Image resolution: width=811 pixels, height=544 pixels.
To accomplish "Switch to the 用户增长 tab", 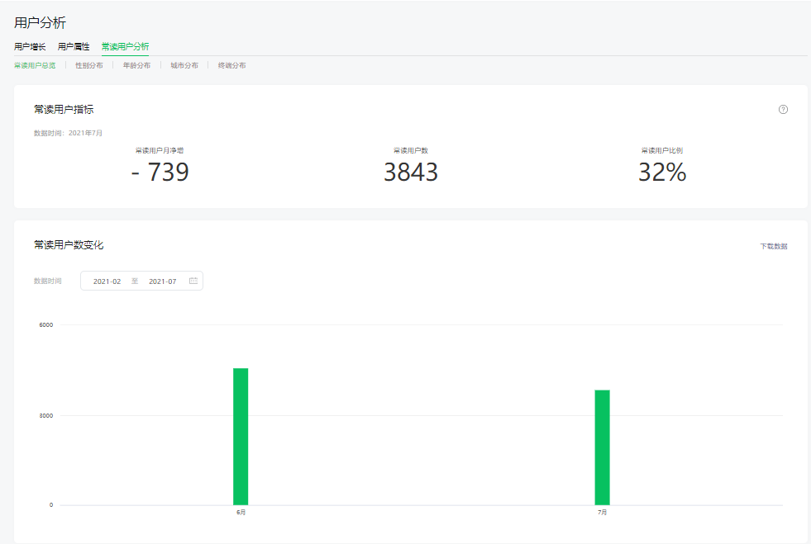I will tap(30, 47).
